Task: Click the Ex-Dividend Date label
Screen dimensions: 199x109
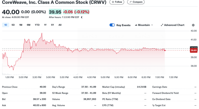Action: tap(161, 99)
